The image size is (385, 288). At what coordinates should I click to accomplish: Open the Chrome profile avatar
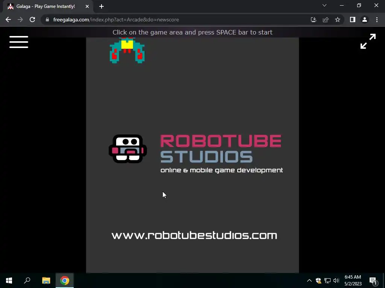point(365,19)
